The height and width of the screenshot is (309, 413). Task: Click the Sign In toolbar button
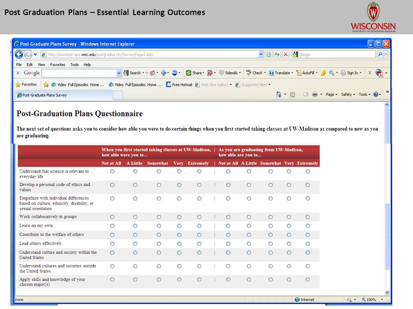click(x=351, y=73)
